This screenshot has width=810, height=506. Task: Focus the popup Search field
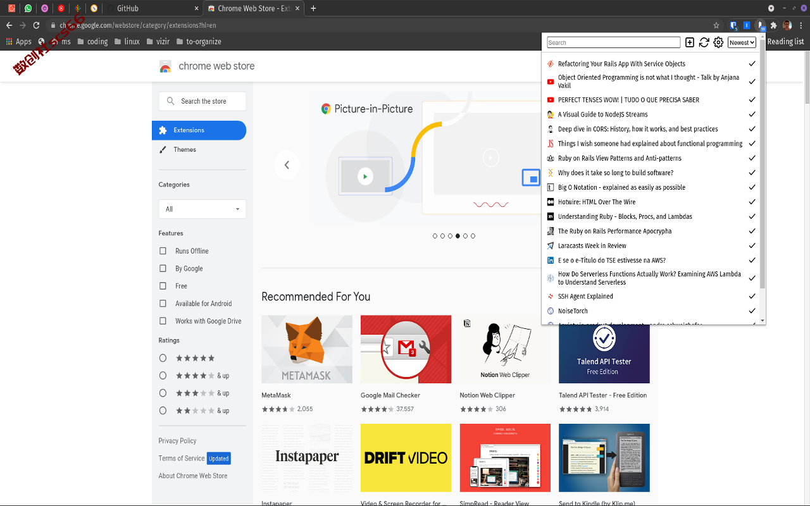(x=614, y=42)
